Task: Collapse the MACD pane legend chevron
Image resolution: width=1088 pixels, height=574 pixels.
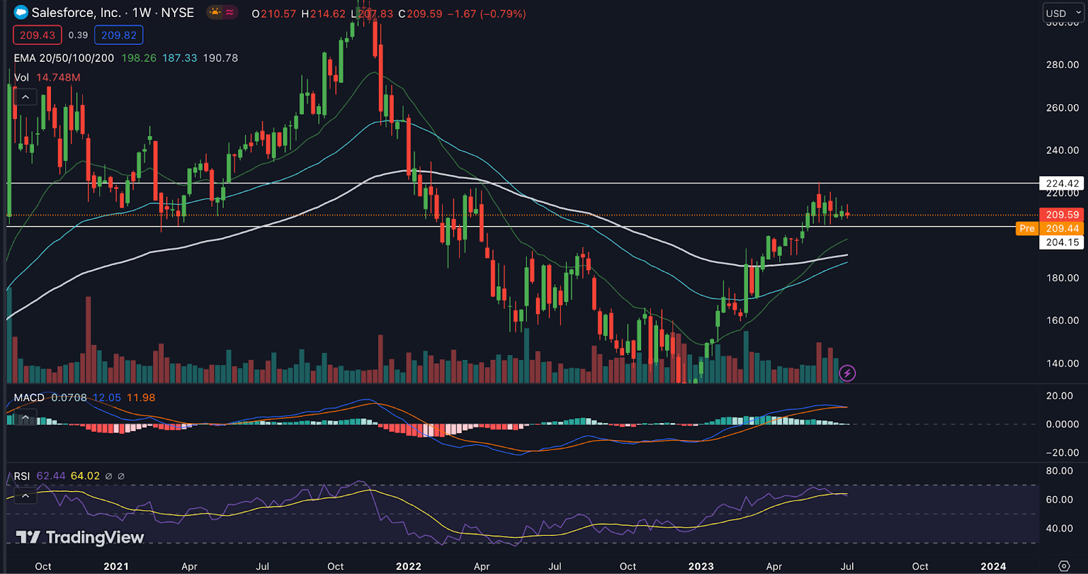Action: 25,417
